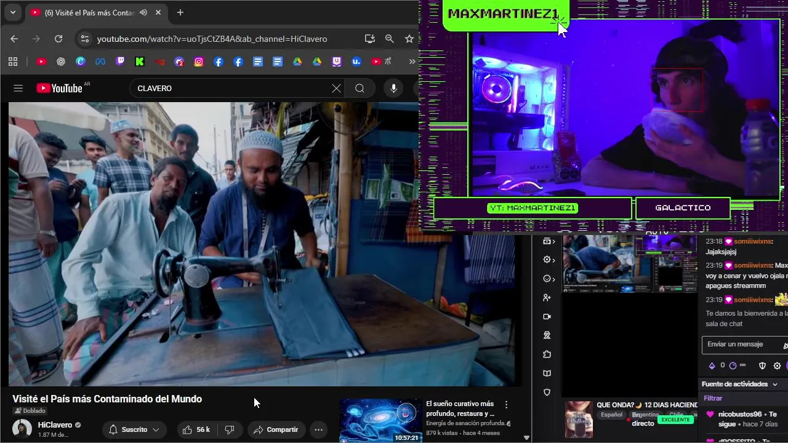
Task: Open the green Kick bookmark icon
Action: point(140,62)
